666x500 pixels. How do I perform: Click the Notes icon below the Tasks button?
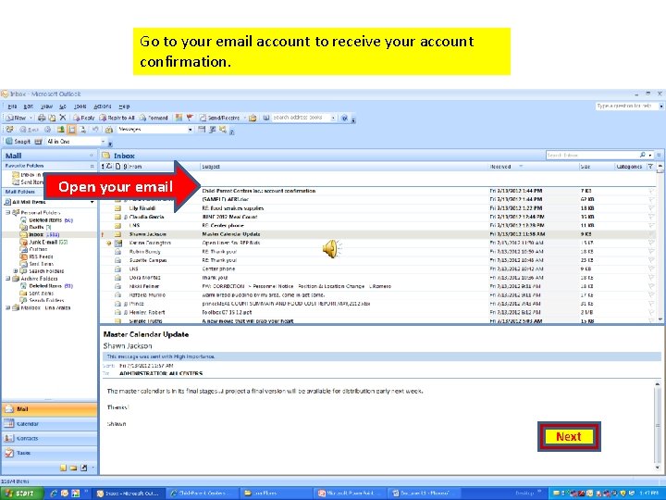(63, 468)
